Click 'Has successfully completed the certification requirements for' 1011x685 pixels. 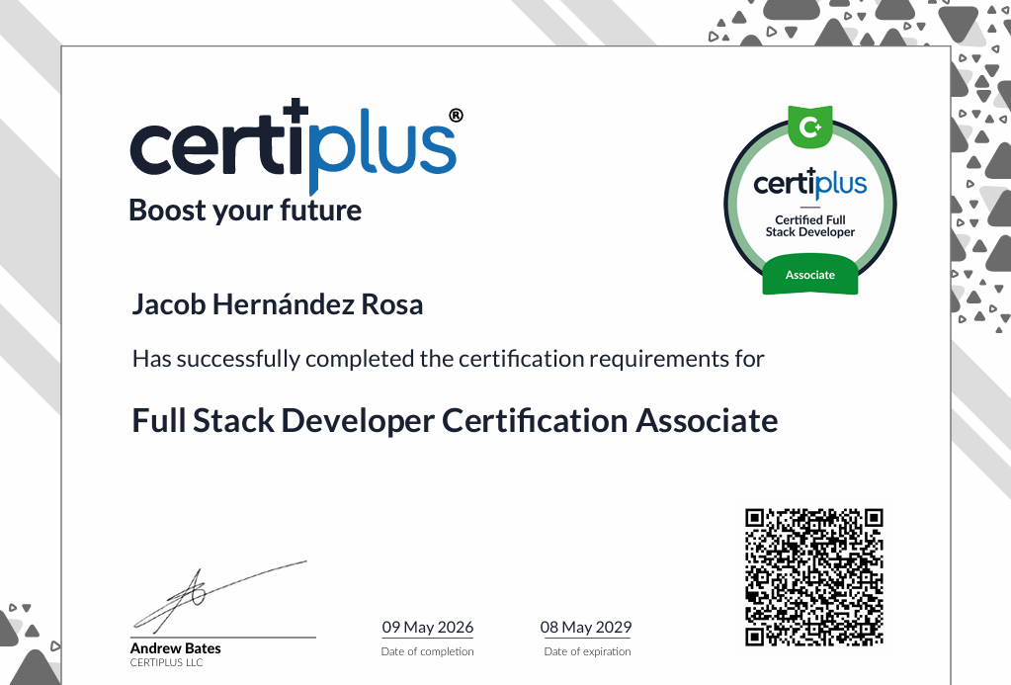(x=448, y=359)
